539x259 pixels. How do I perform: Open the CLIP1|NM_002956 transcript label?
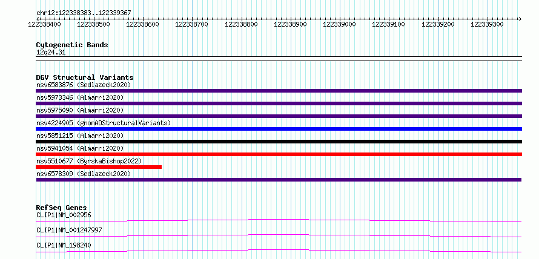(x=64, y=215)
